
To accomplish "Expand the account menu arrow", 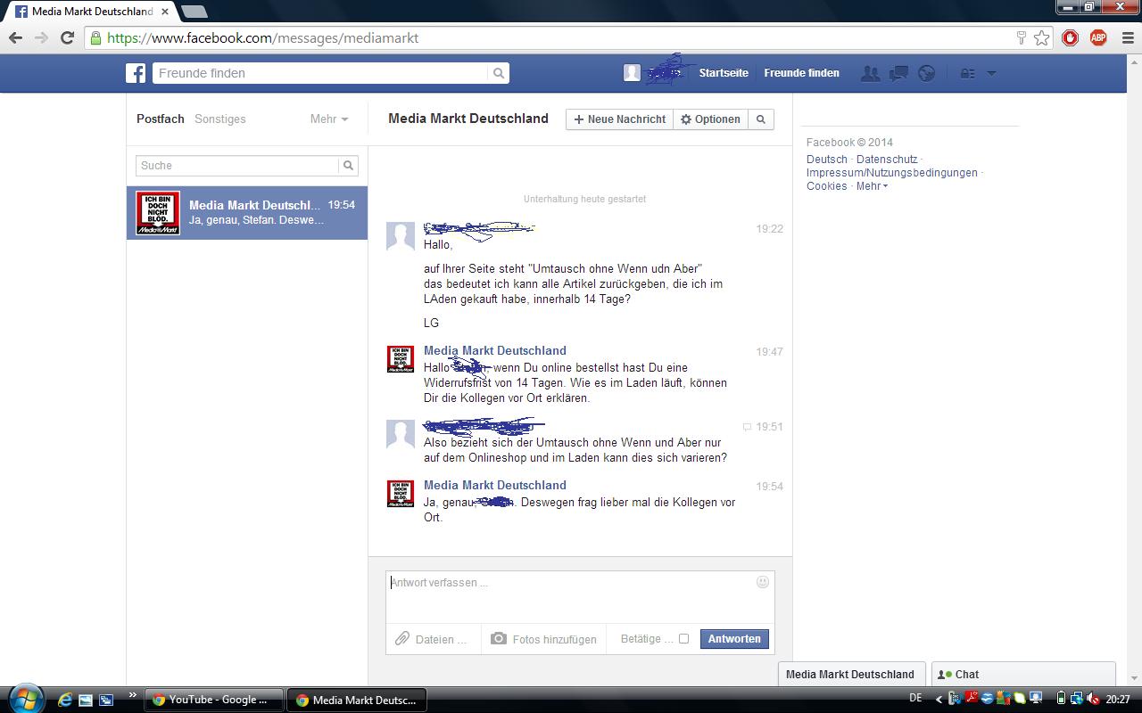I will [x=991, y=74].
